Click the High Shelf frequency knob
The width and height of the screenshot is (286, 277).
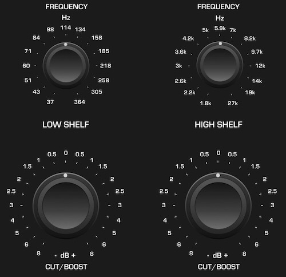(x=220, y=65)
